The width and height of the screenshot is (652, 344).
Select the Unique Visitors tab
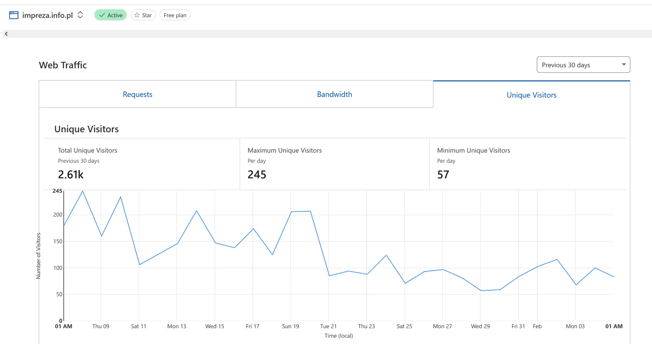pyautogui.click(x=532, y=95)
